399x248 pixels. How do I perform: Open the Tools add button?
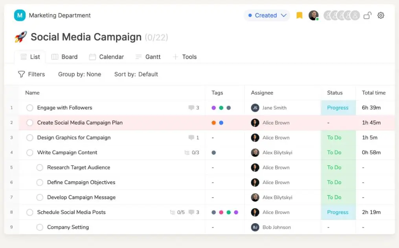pos(185,57)
